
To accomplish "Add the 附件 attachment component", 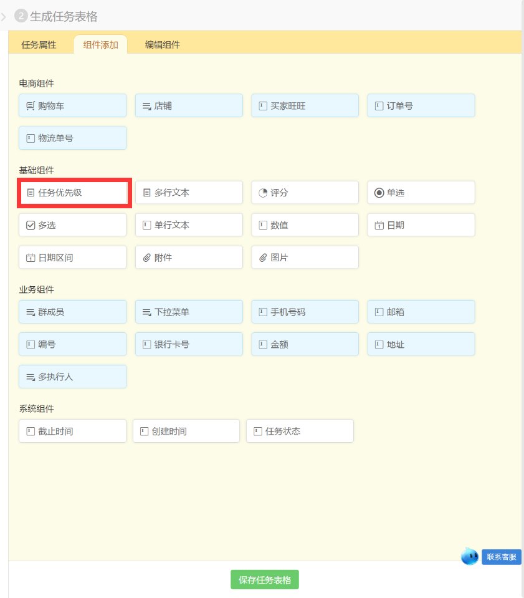I will tap(189, 258).
